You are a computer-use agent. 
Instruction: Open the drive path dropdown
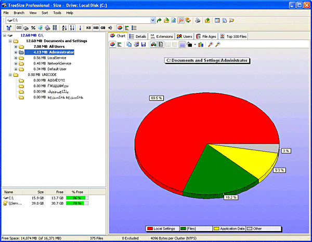pyautogui.click(x=152, y=20)
